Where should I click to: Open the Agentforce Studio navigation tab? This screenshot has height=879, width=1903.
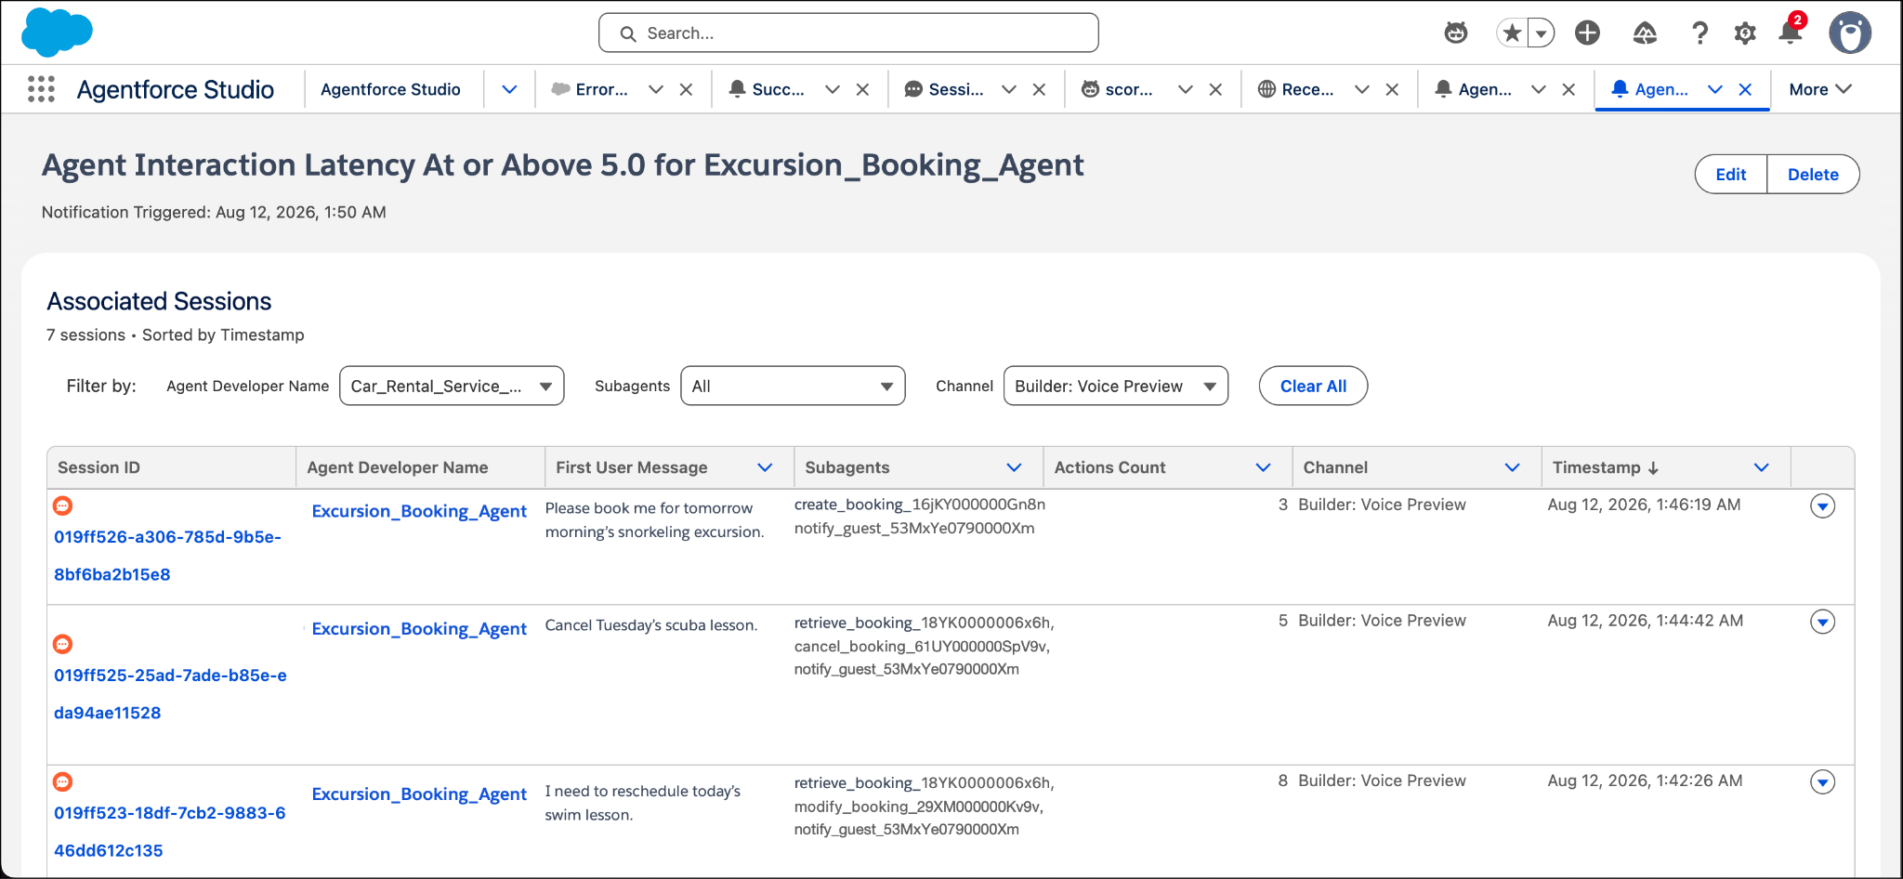pos(390,89)
